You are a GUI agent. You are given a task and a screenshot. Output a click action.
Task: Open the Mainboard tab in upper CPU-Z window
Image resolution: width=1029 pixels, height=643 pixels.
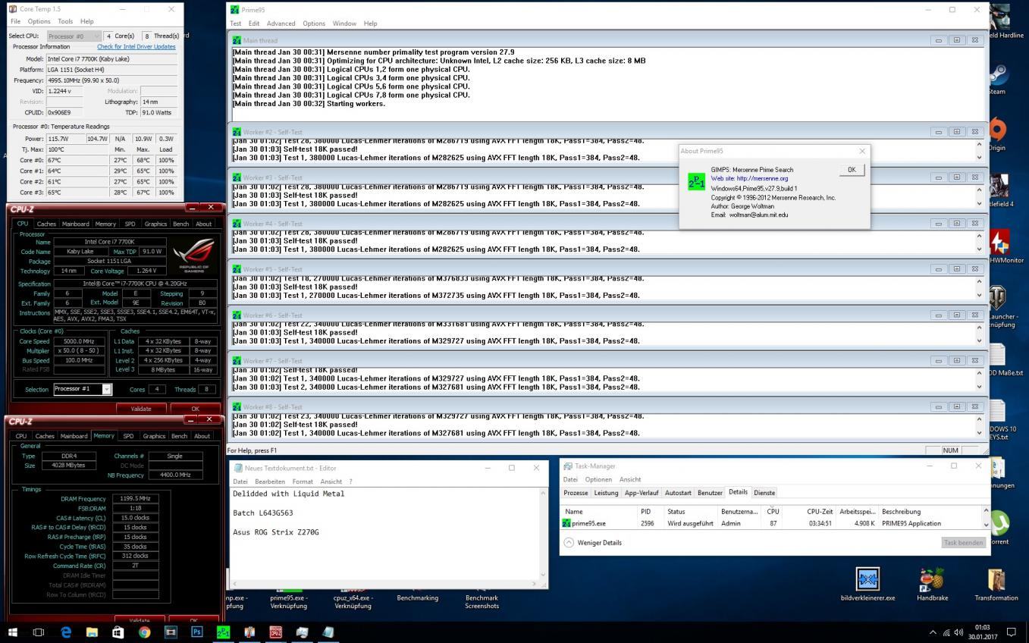[x=75, y=224]
